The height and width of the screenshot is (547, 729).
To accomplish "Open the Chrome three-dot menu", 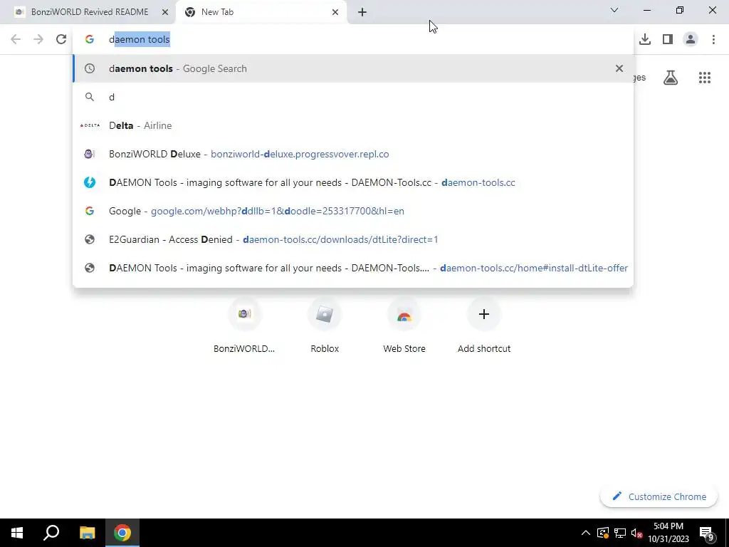I will 713,39.
